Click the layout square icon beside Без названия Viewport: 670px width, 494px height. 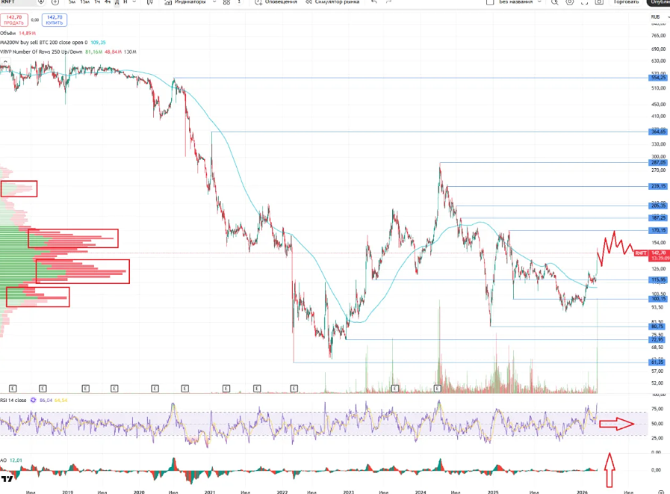pyautogui.click(x=490, y=1)
